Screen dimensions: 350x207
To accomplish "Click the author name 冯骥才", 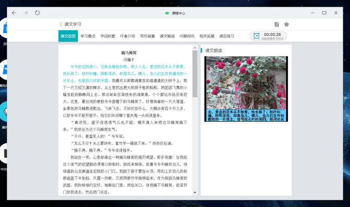I will (129, 60).
